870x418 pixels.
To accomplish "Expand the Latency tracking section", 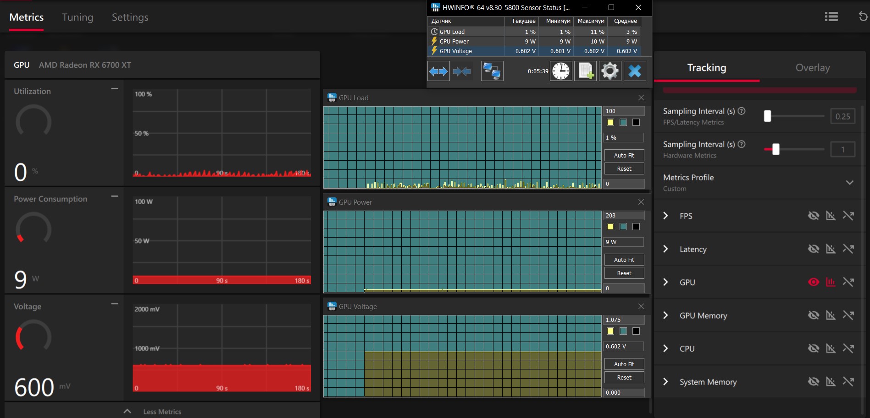I will 666,249.
